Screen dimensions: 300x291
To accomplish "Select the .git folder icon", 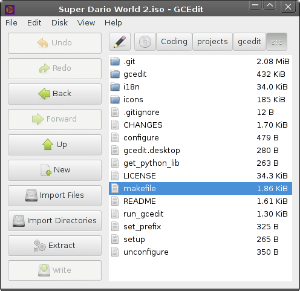I will coord(115,61).
